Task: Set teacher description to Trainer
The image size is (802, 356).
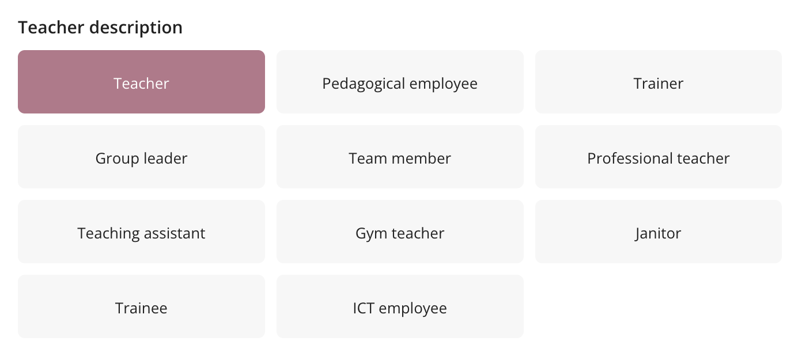Action: [659, 82]
